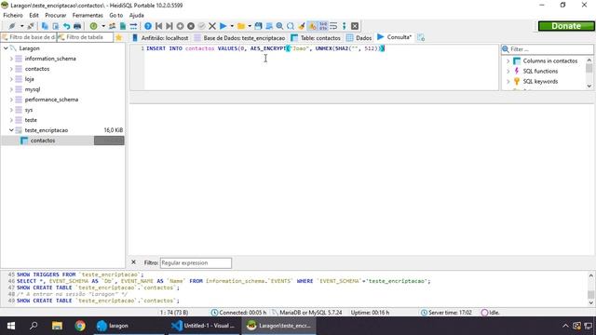The image size is (596, 335).
Task: Open the Ajuda menu
Action: point(137,15)
